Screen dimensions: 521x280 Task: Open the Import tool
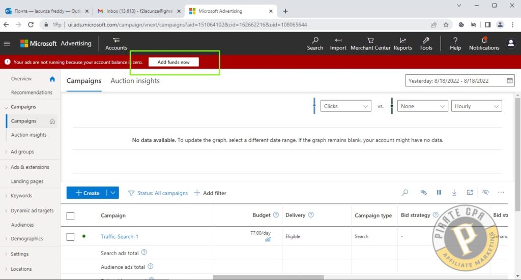[338, 44]
